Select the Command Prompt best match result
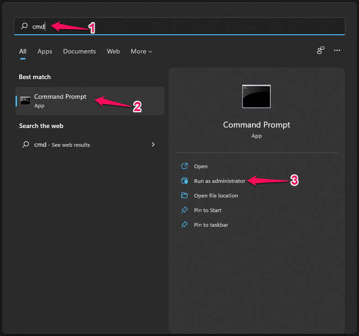 click(x=90, y=101)
